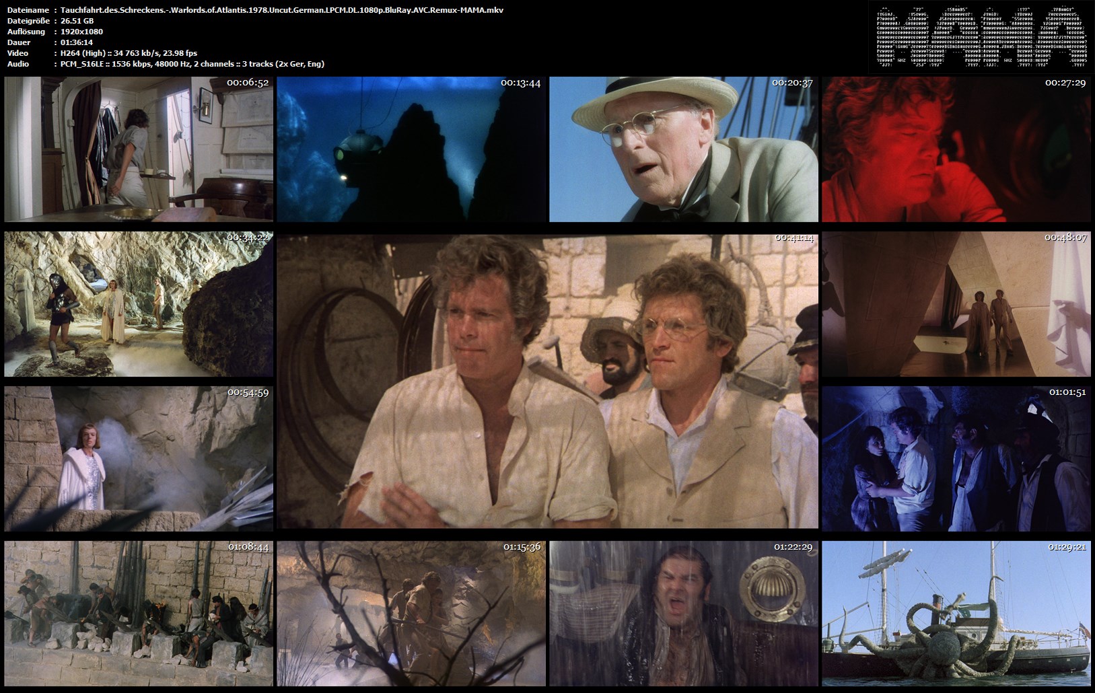This screenshot has width=1095, height=693.
Task: Click the 00:27:29 timestamp
Action: (1065, 83)
